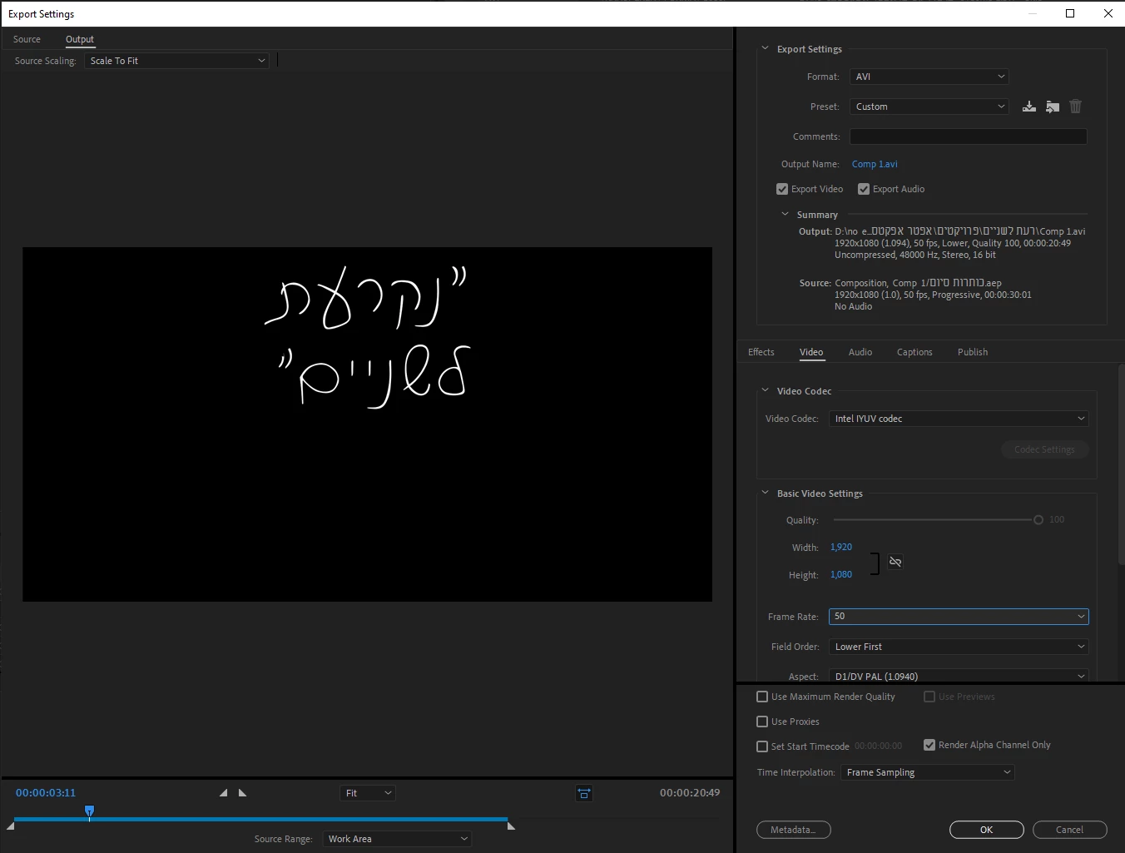Open the Preset dropdown showing Custom
The width and height of the screenshot is (1125, 853).
[x=929, y=107]
